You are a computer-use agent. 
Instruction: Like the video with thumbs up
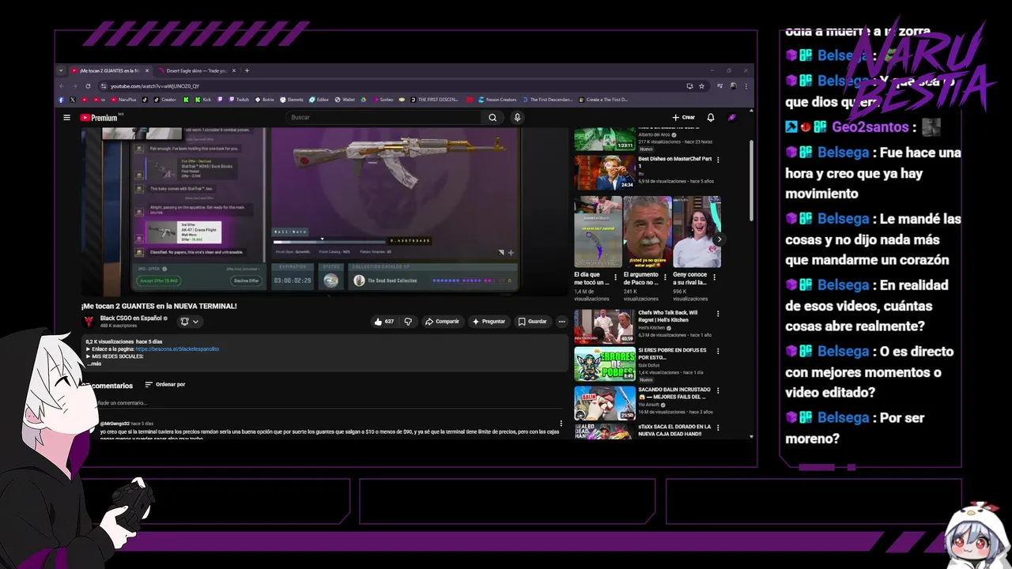click(383, 322)
